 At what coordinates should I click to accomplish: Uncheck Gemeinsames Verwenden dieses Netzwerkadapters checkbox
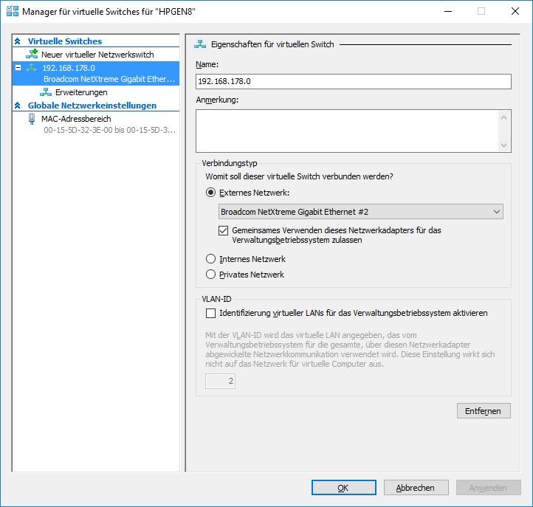point(224,231)
